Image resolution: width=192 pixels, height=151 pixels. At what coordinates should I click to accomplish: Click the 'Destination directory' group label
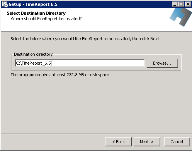[x=33, y=54]
